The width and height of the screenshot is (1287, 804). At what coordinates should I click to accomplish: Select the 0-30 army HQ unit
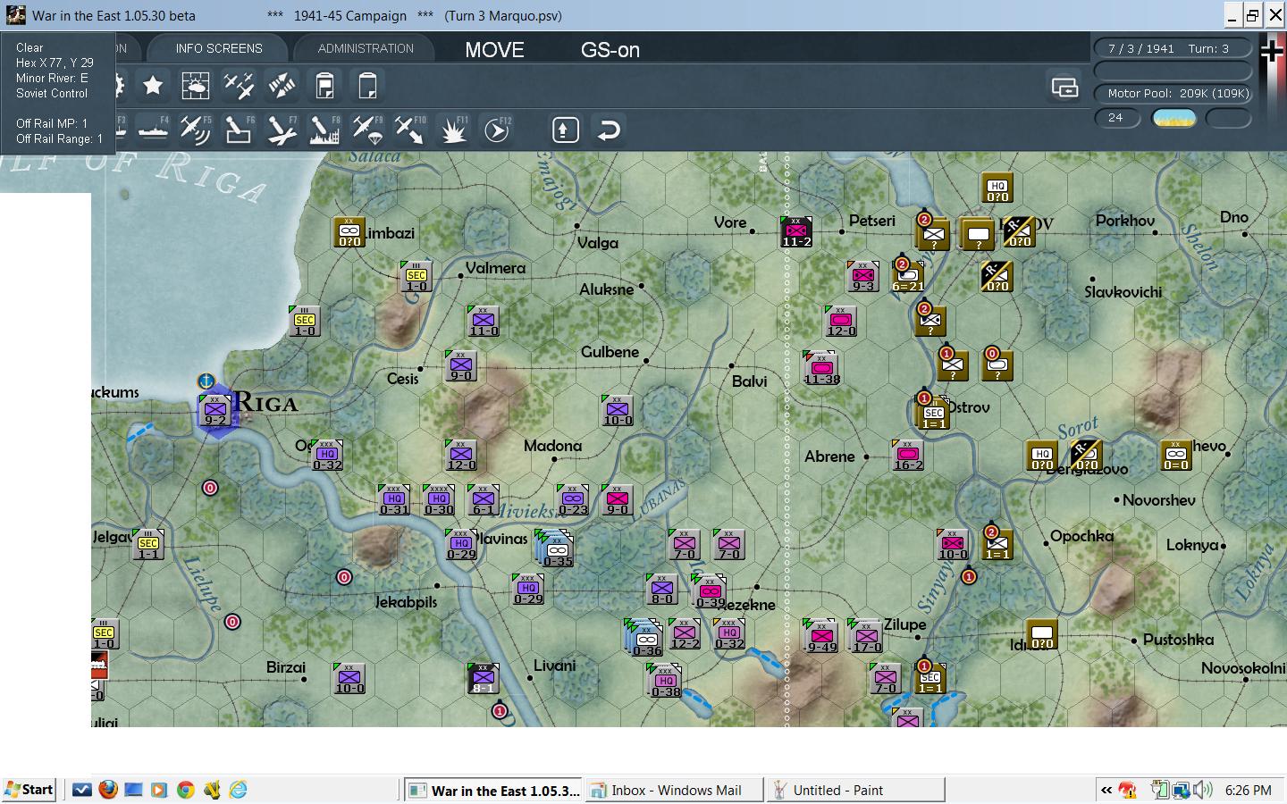coord(439,500)
